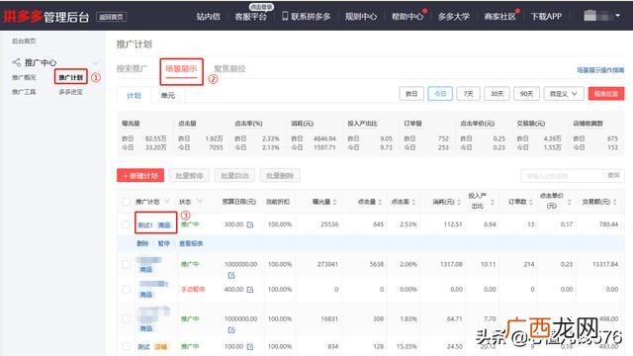Collapse the 推广中心 sidebar section chevron
The image size is (633, 356).
click(x=96, y=63)
